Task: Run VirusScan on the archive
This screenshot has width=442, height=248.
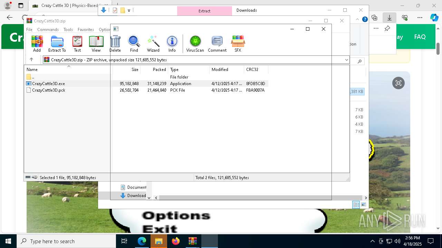Action: tap(195, 44)
